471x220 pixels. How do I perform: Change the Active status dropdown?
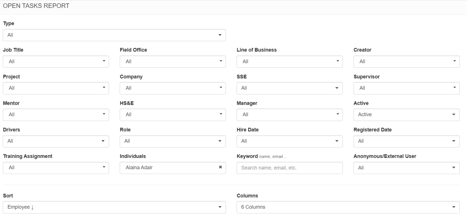click(406, 115)
